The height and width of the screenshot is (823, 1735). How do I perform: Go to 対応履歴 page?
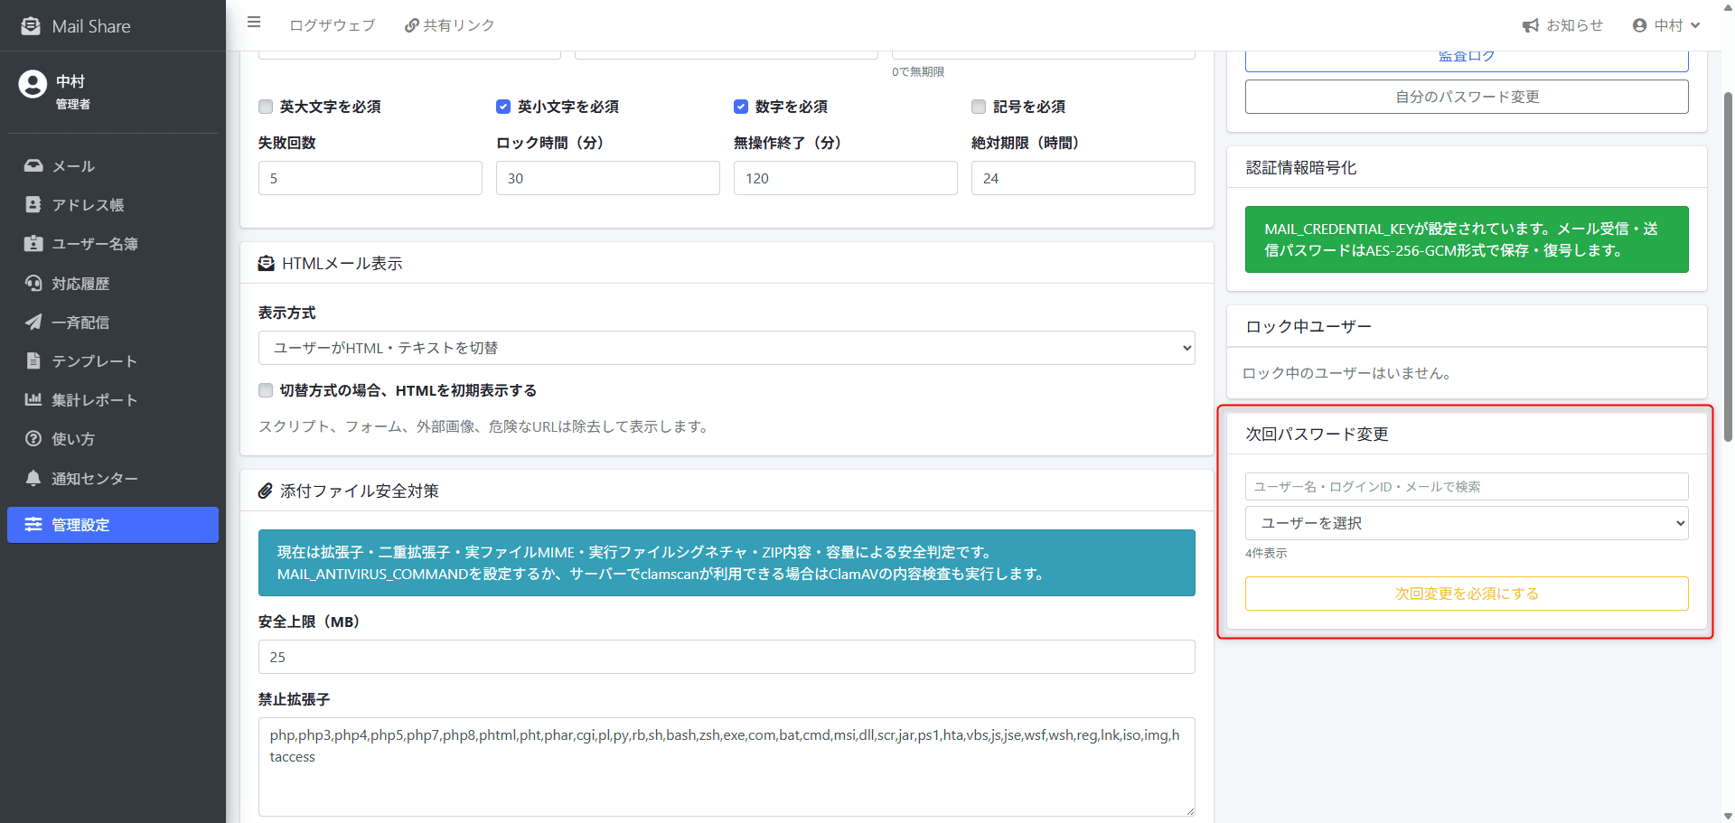113,284
